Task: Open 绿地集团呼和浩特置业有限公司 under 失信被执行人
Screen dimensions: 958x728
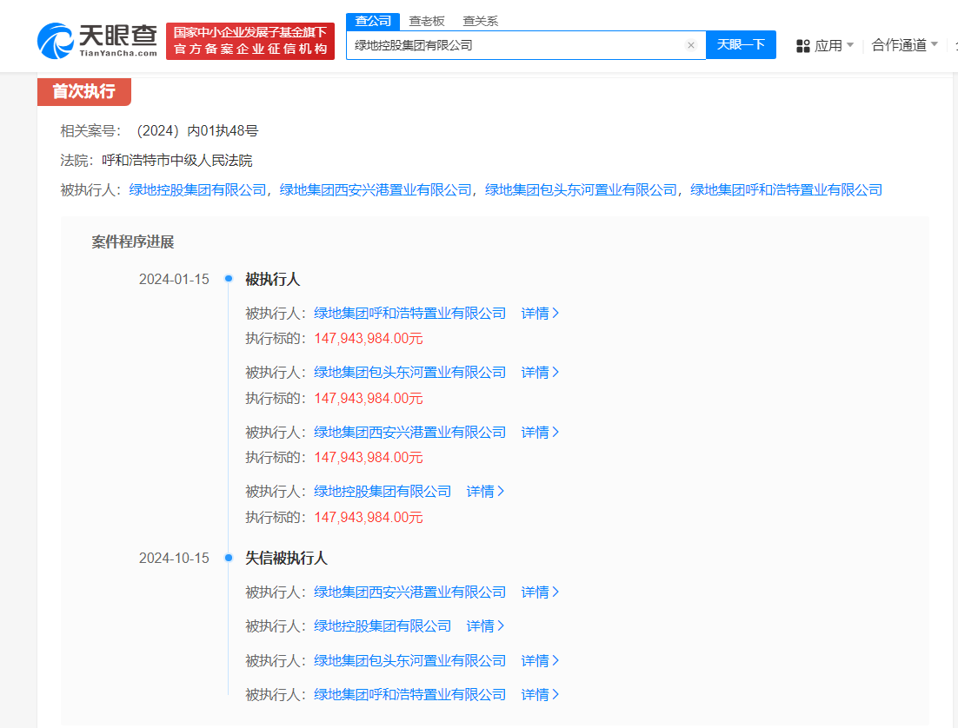Action: pyautogui.click(x=410, y=695)
